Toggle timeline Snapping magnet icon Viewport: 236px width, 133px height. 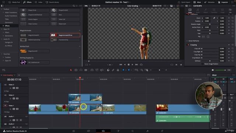pyautogui.click(x=108, y=70)
